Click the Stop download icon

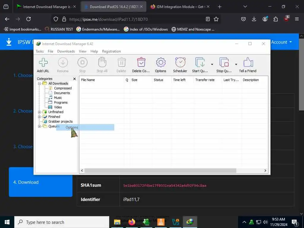coord(83,63)
